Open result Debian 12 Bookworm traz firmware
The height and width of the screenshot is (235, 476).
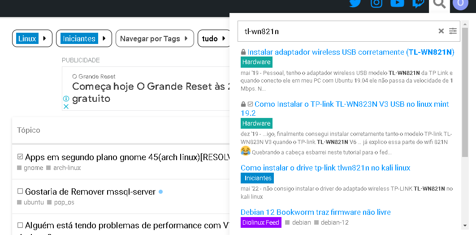pyautogui.click(x=316, y=212)
